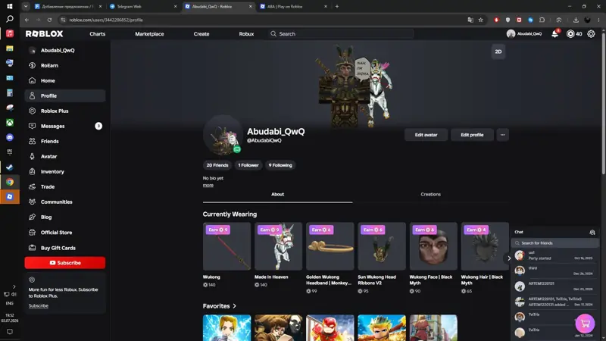606x341 pixels.
Task: Click Edit avatar button
Action: pyautogui.click(x=426, y=135)
